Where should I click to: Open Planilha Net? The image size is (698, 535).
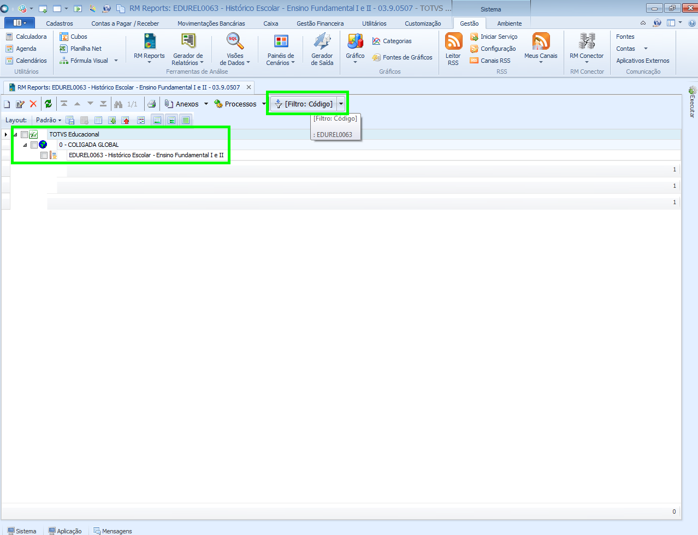(x=81, y=49)
